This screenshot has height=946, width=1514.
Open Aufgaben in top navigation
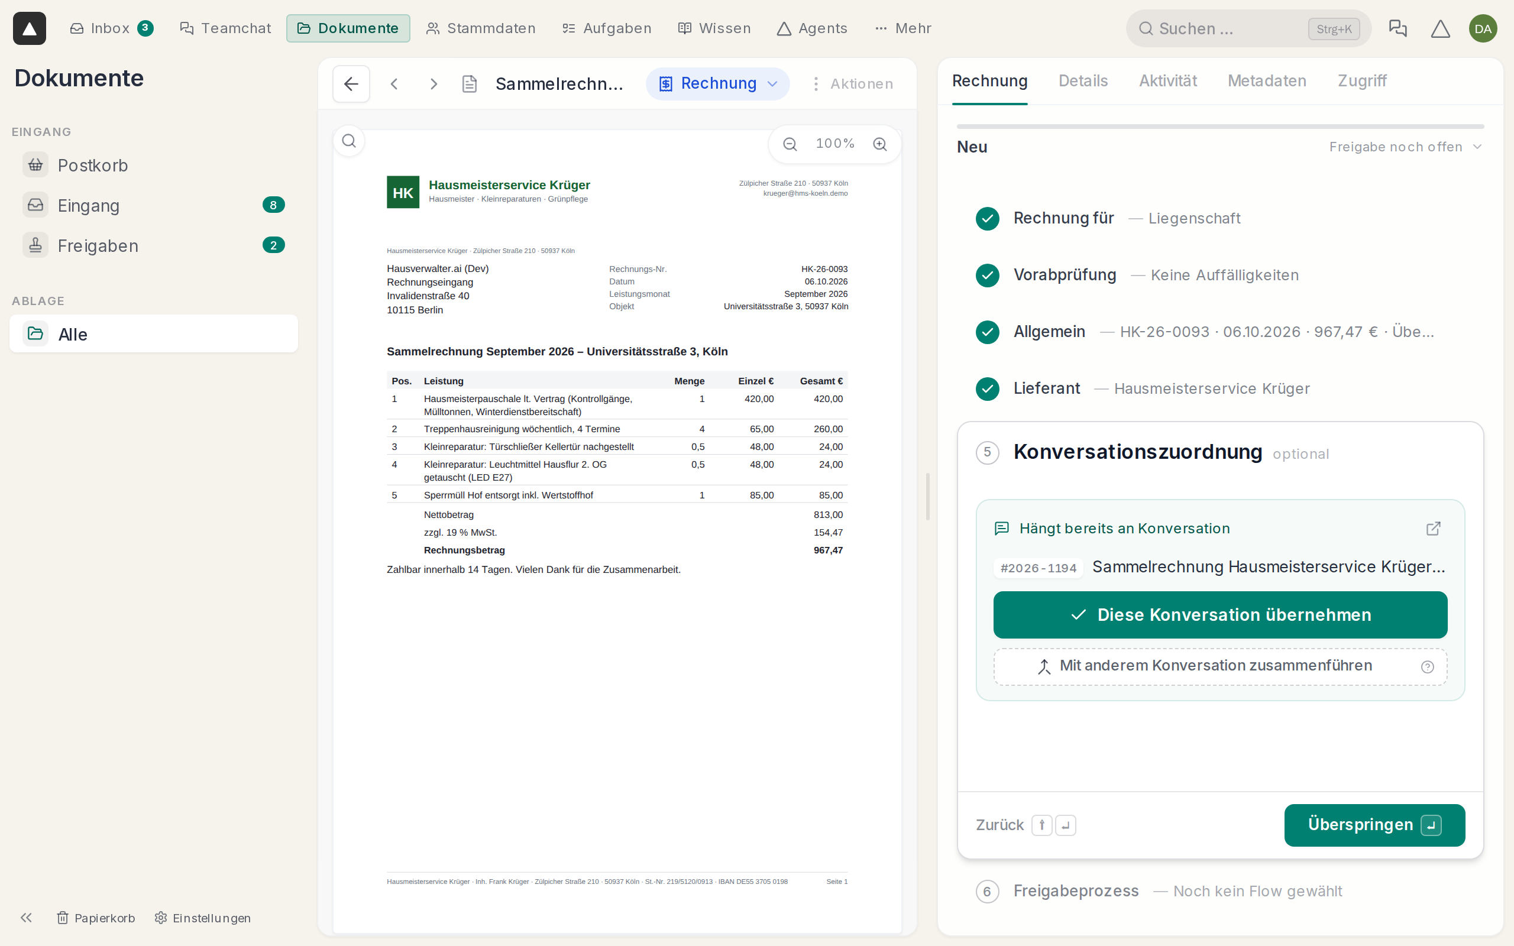click(607, 28)
